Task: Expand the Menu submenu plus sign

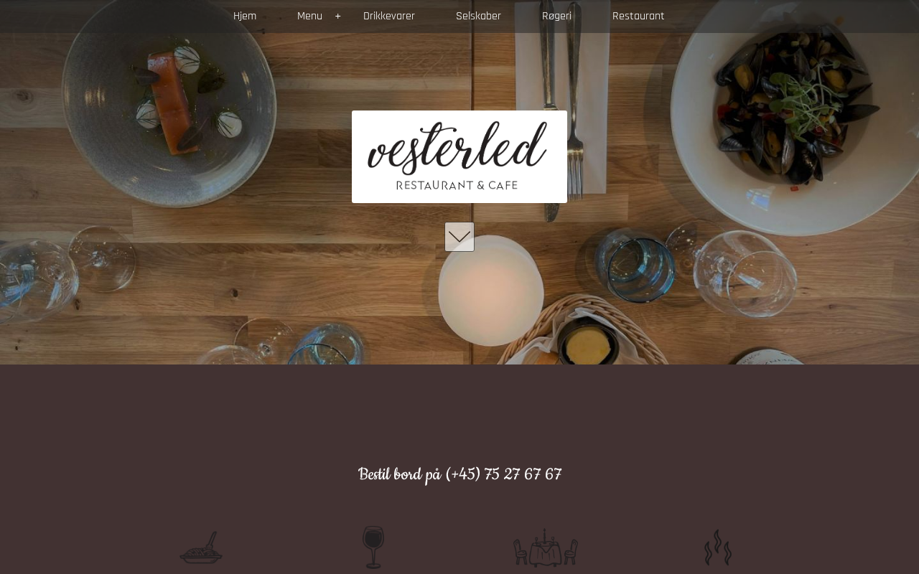Action: coord(338,17)
